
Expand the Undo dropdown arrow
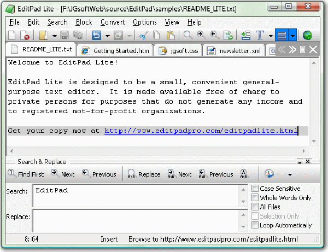(108, 36)
